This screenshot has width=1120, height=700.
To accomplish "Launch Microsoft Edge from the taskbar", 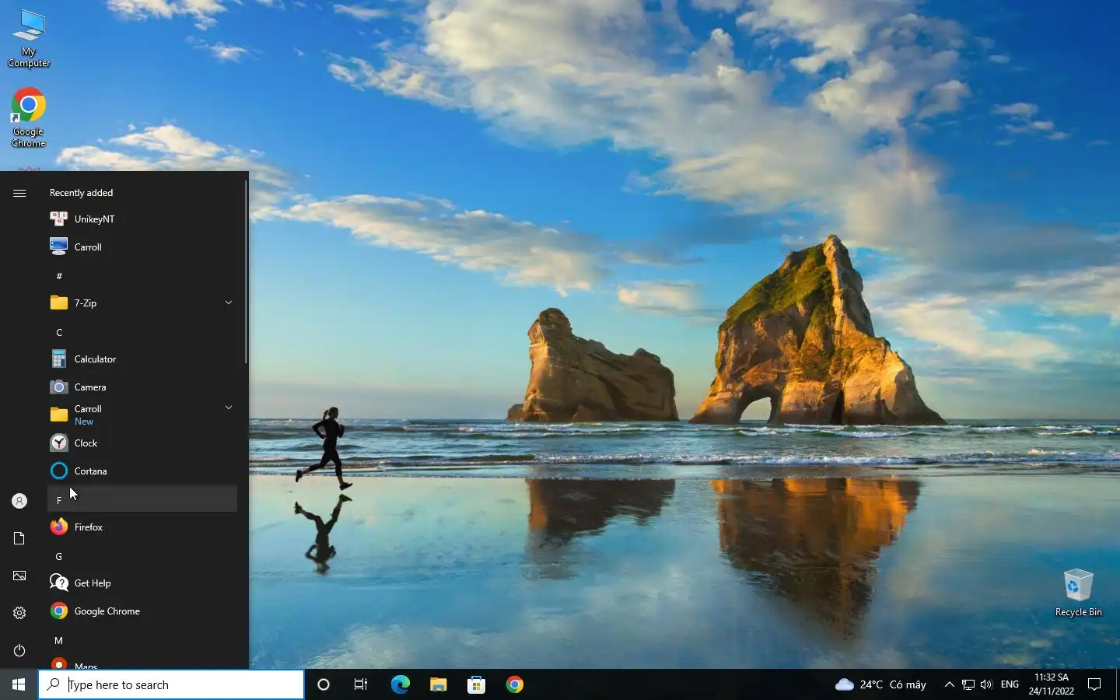I will point(400,684).
